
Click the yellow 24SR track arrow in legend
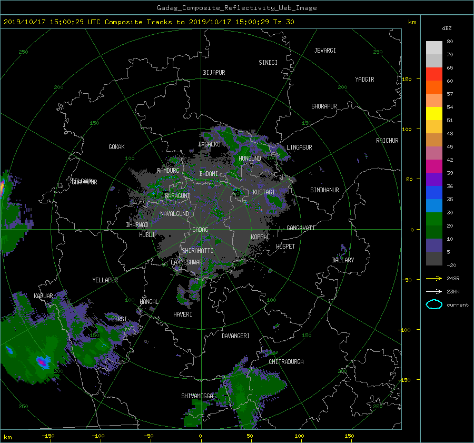tap(434, 278)
